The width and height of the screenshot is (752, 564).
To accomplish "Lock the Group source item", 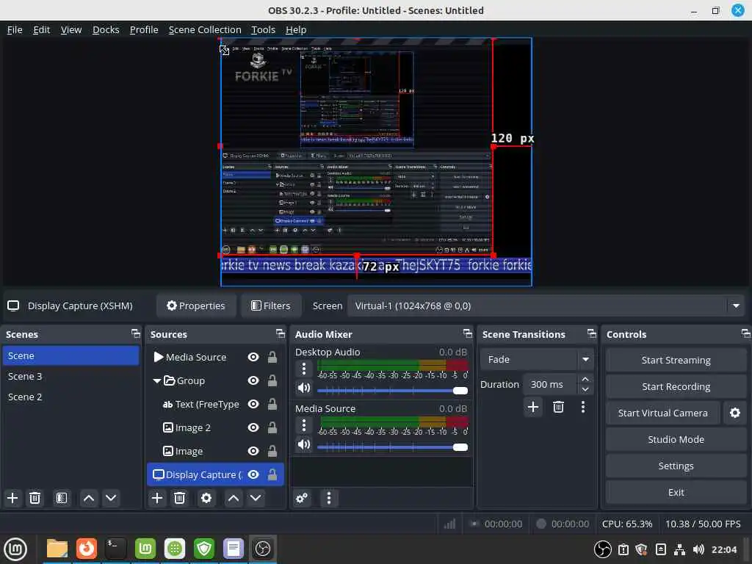I will pos(272,381).
